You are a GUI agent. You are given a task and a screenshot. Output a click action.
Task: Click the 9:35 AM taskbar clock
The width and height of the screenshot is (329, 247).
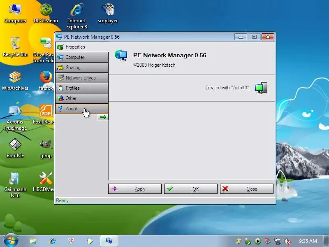click(x=308, y=241)
